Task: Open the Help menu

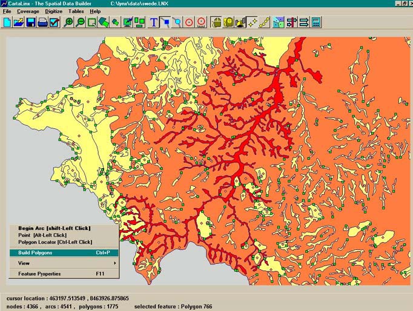Action: coord(95,11)
